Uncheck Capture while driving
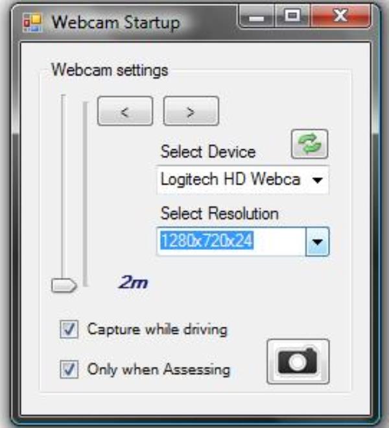The height and width of the screenshot is (428, 389). (x=69, y=329)
